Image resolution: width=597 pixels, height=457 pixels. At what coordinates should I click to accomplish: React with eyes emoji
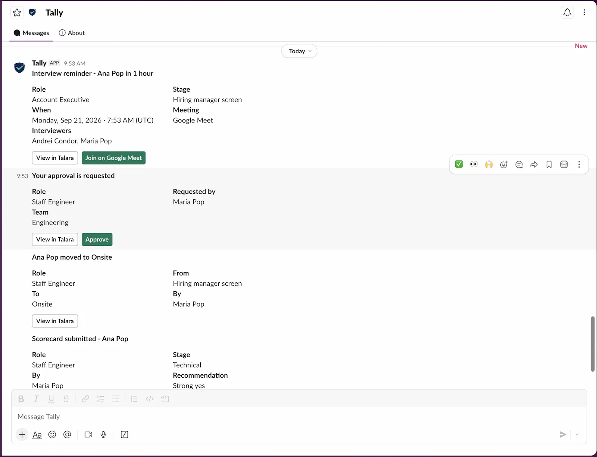474,164
